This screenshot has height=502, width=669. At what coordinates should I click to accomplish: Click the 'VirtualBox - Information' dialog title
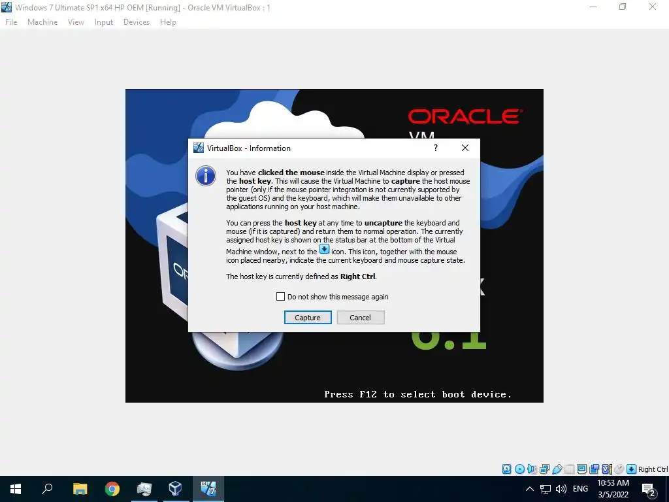coord(249,148)
